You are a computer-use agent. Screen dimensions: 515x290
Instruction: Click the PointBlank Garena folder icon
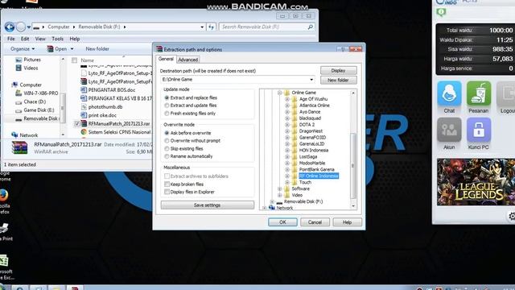point(295,169)
